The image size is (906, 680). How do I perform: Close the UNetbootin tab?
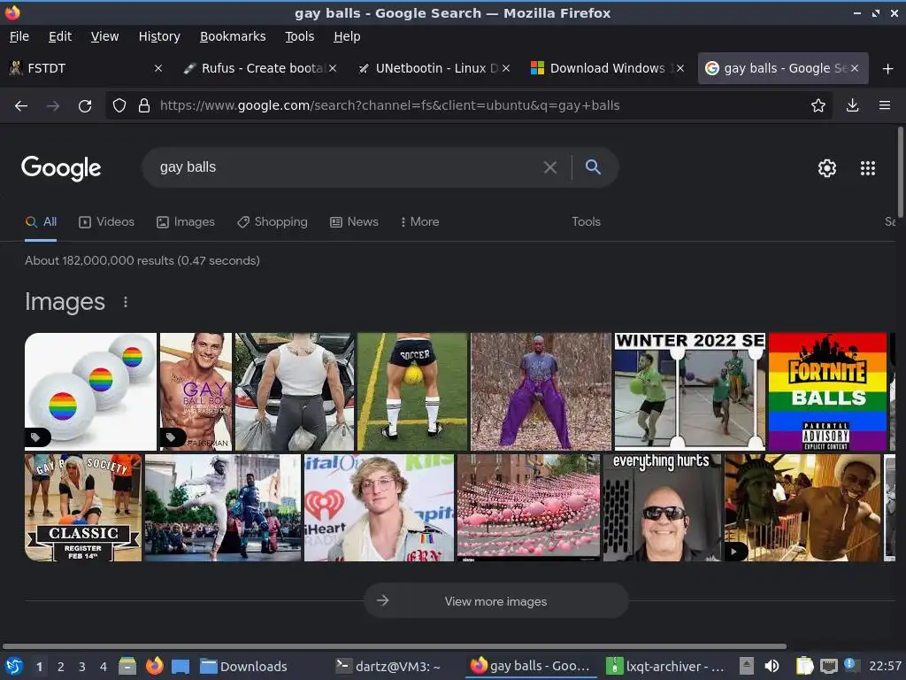(x=506, y=68)
